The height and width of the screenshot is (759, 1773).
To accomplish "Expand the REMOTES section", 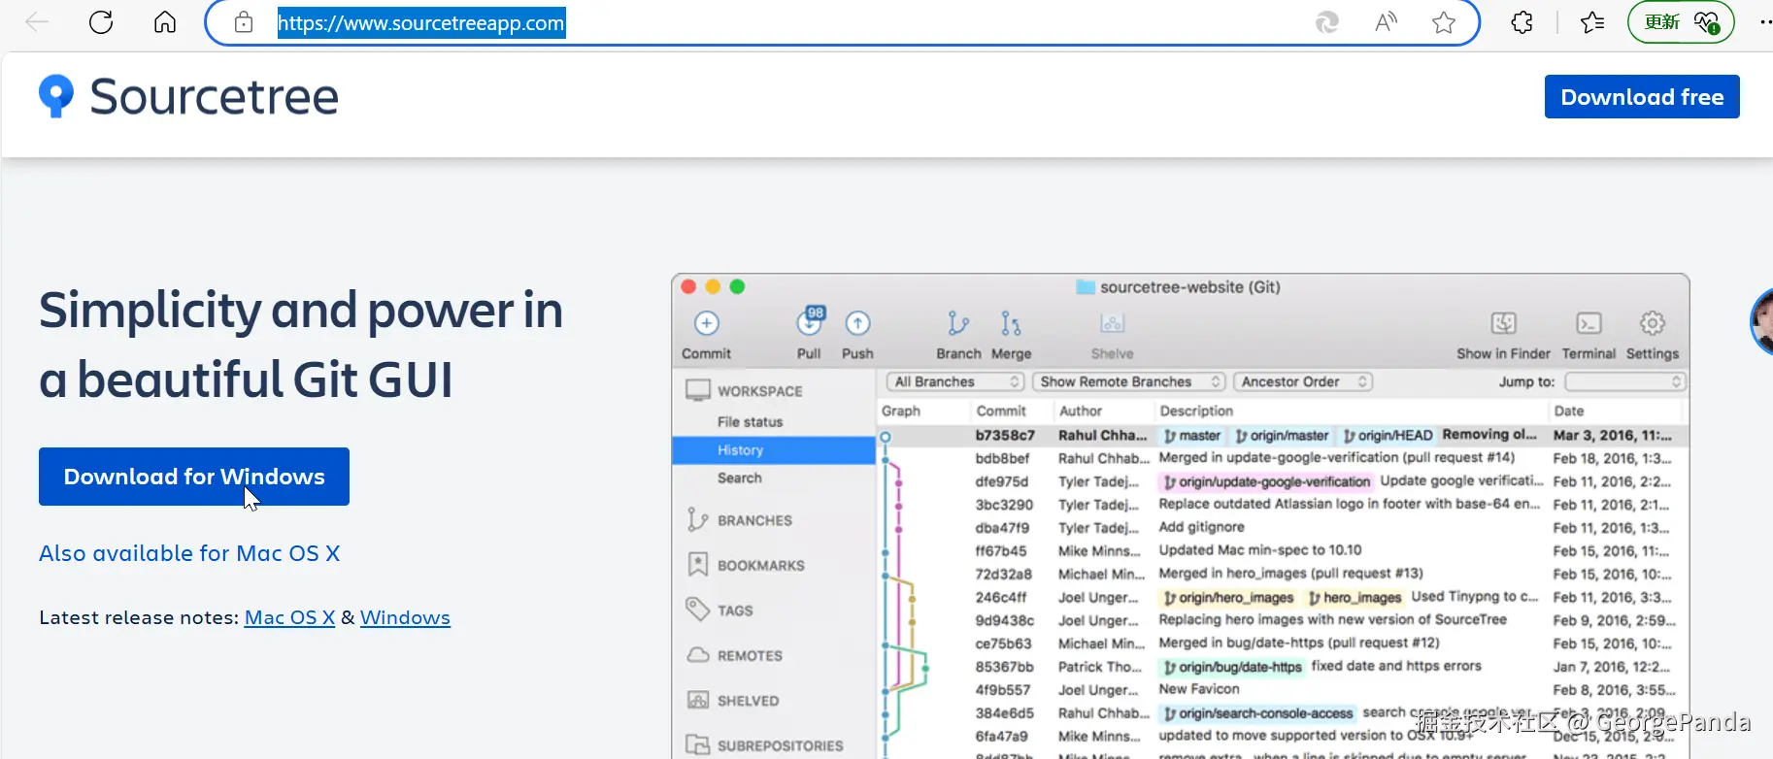I will point(750,655).
